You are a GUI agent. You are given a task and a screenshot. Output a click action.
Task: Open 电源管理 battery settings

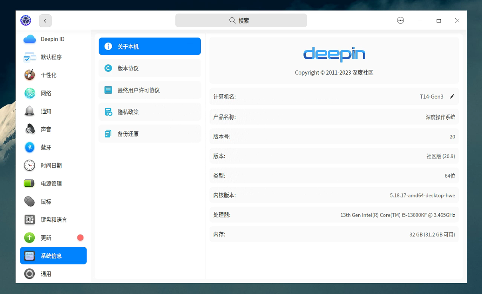point(53,184)
